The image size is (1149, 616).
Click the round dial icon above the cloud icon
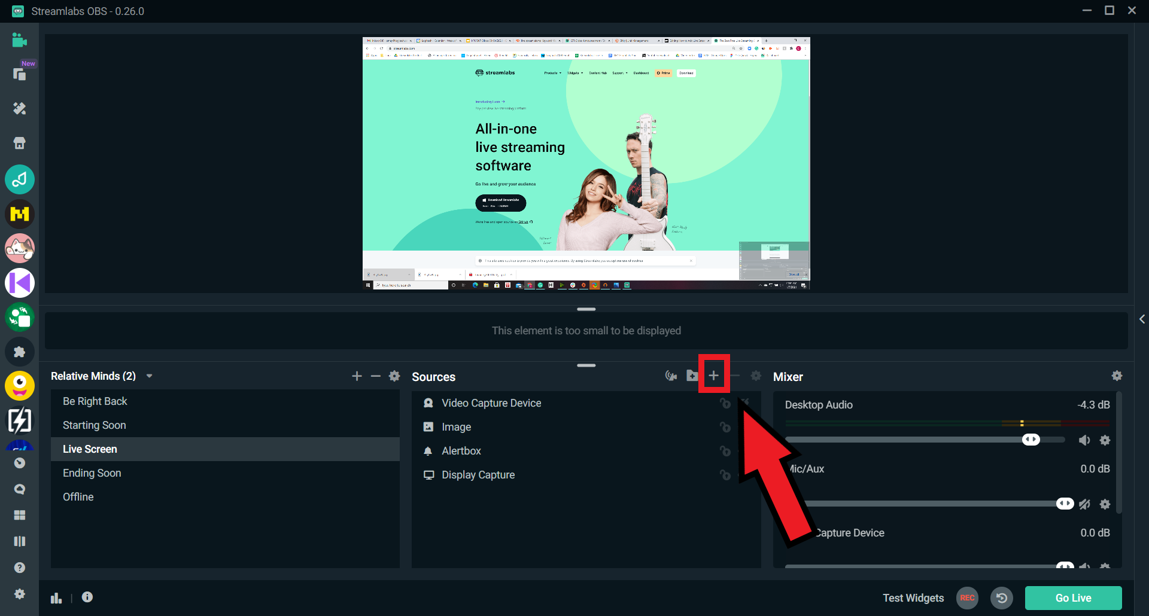tap(20, 463)
